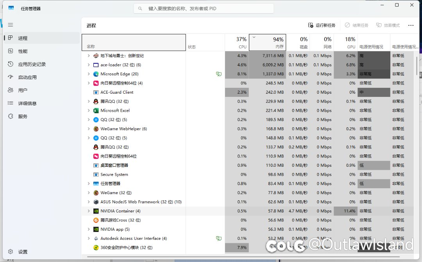Screen dimensions: 422x262
Task: Click the Secure System process icon
Action: tap(96, 175)
